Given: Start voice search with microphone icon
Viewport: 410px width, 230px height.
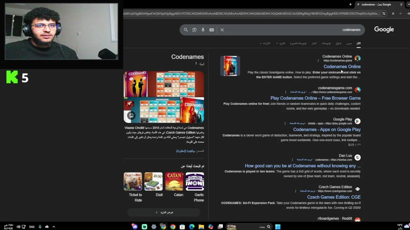Looking at the screenshot, I should [x=203, y=30].
